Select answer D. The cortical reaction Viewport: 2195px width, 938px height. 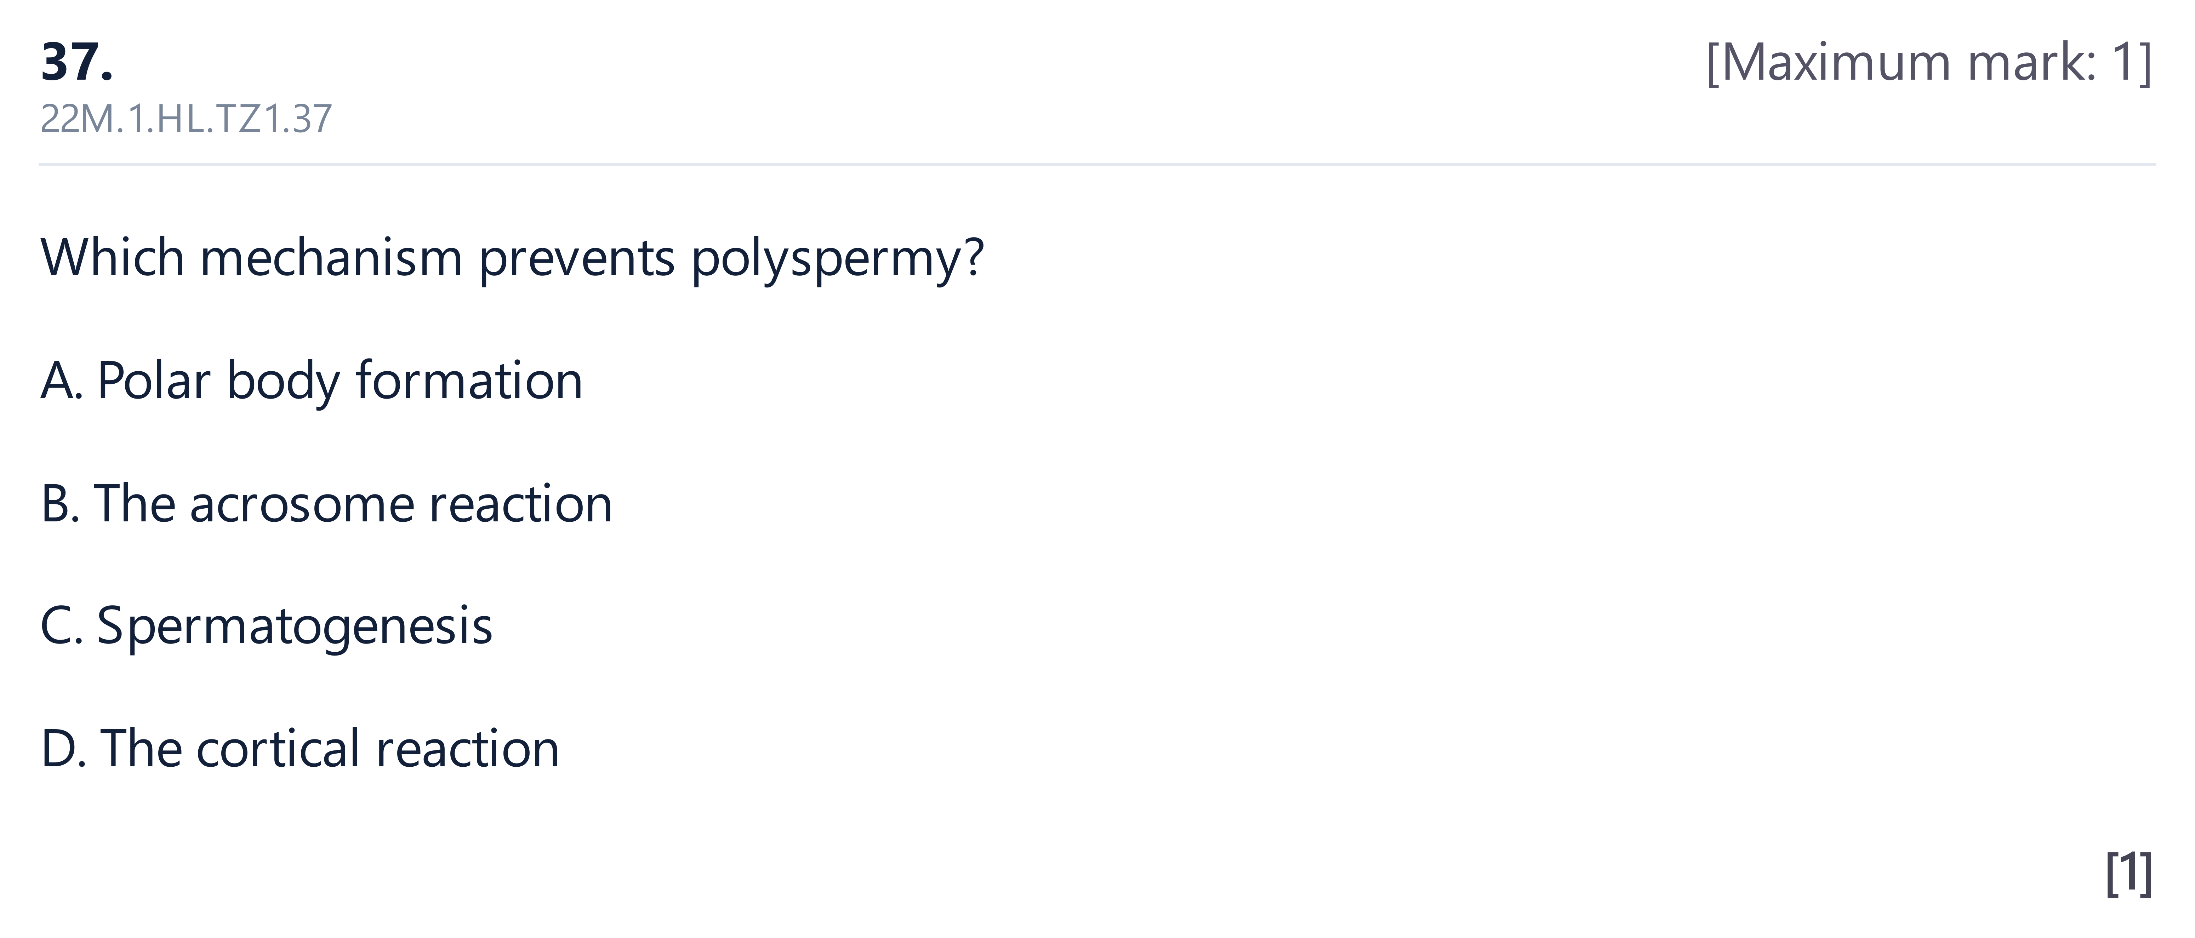pos(300,749)
